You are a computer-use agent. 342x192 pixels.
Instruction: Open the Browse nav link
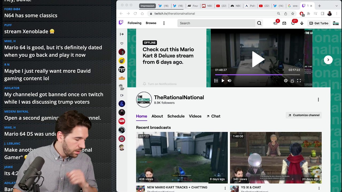pyautogui.click(x=151, y=23)
